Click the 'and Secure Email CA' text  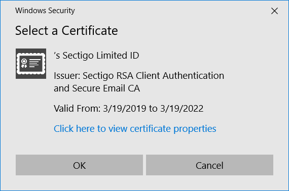pos(97,88)
